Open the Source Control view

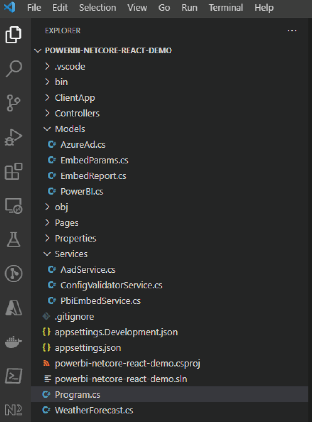[14, 103]
